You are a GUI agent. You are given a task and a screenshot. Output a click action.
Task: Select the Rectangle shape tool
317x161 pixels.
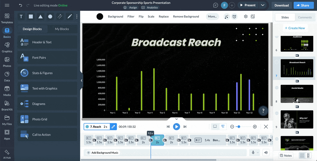pos(31,16)
